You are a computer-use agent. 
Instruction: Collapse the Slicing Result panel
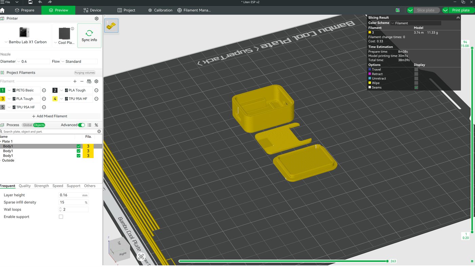(458, 18)
